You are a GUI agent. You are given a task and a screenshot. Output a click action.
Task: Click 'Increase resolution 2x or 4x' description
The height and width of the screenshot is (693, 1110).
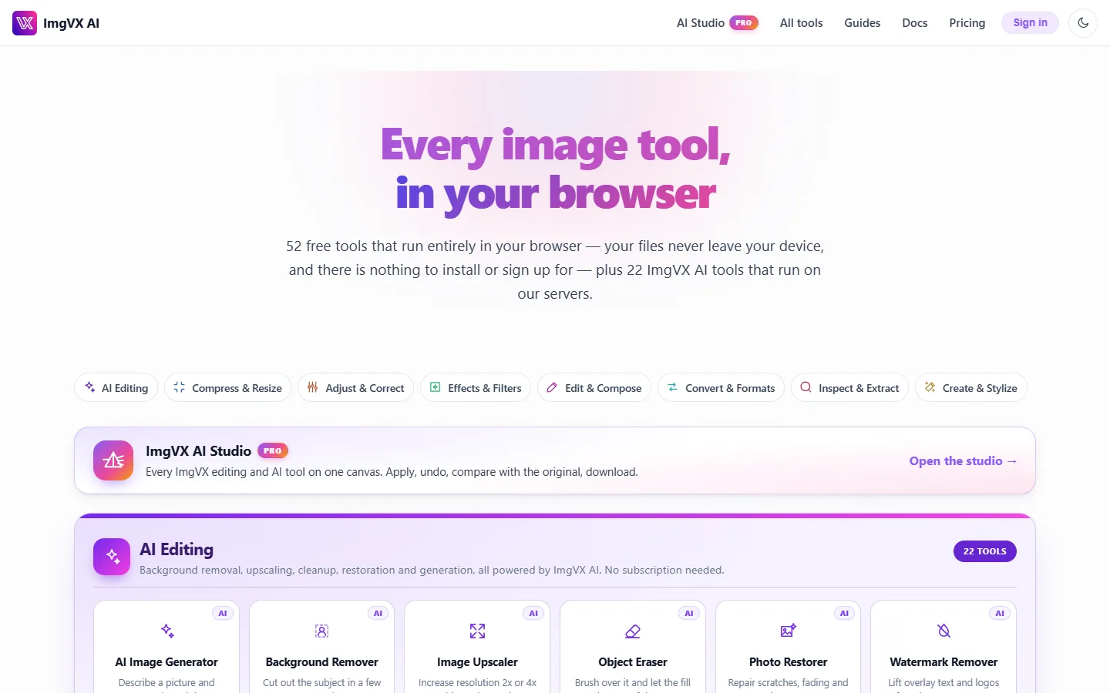click(x=477, y=683)
